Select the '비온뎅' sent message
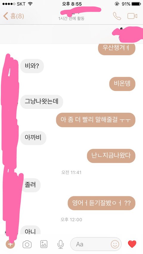 tap(122, 84)
